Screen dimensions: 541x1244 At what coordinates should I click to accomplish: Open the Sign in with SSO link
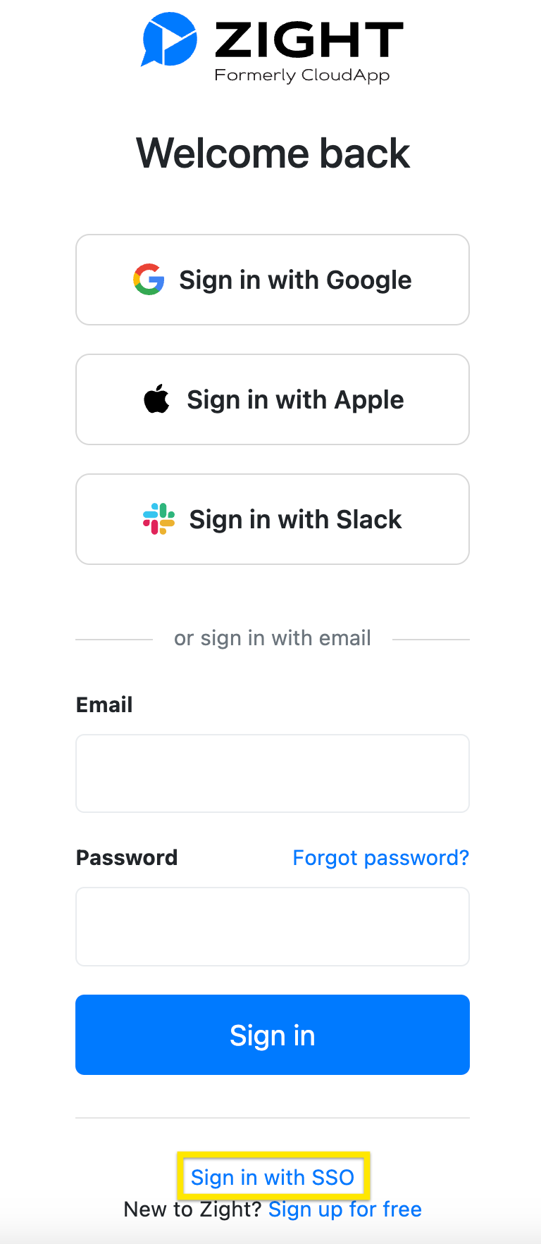273,1177
